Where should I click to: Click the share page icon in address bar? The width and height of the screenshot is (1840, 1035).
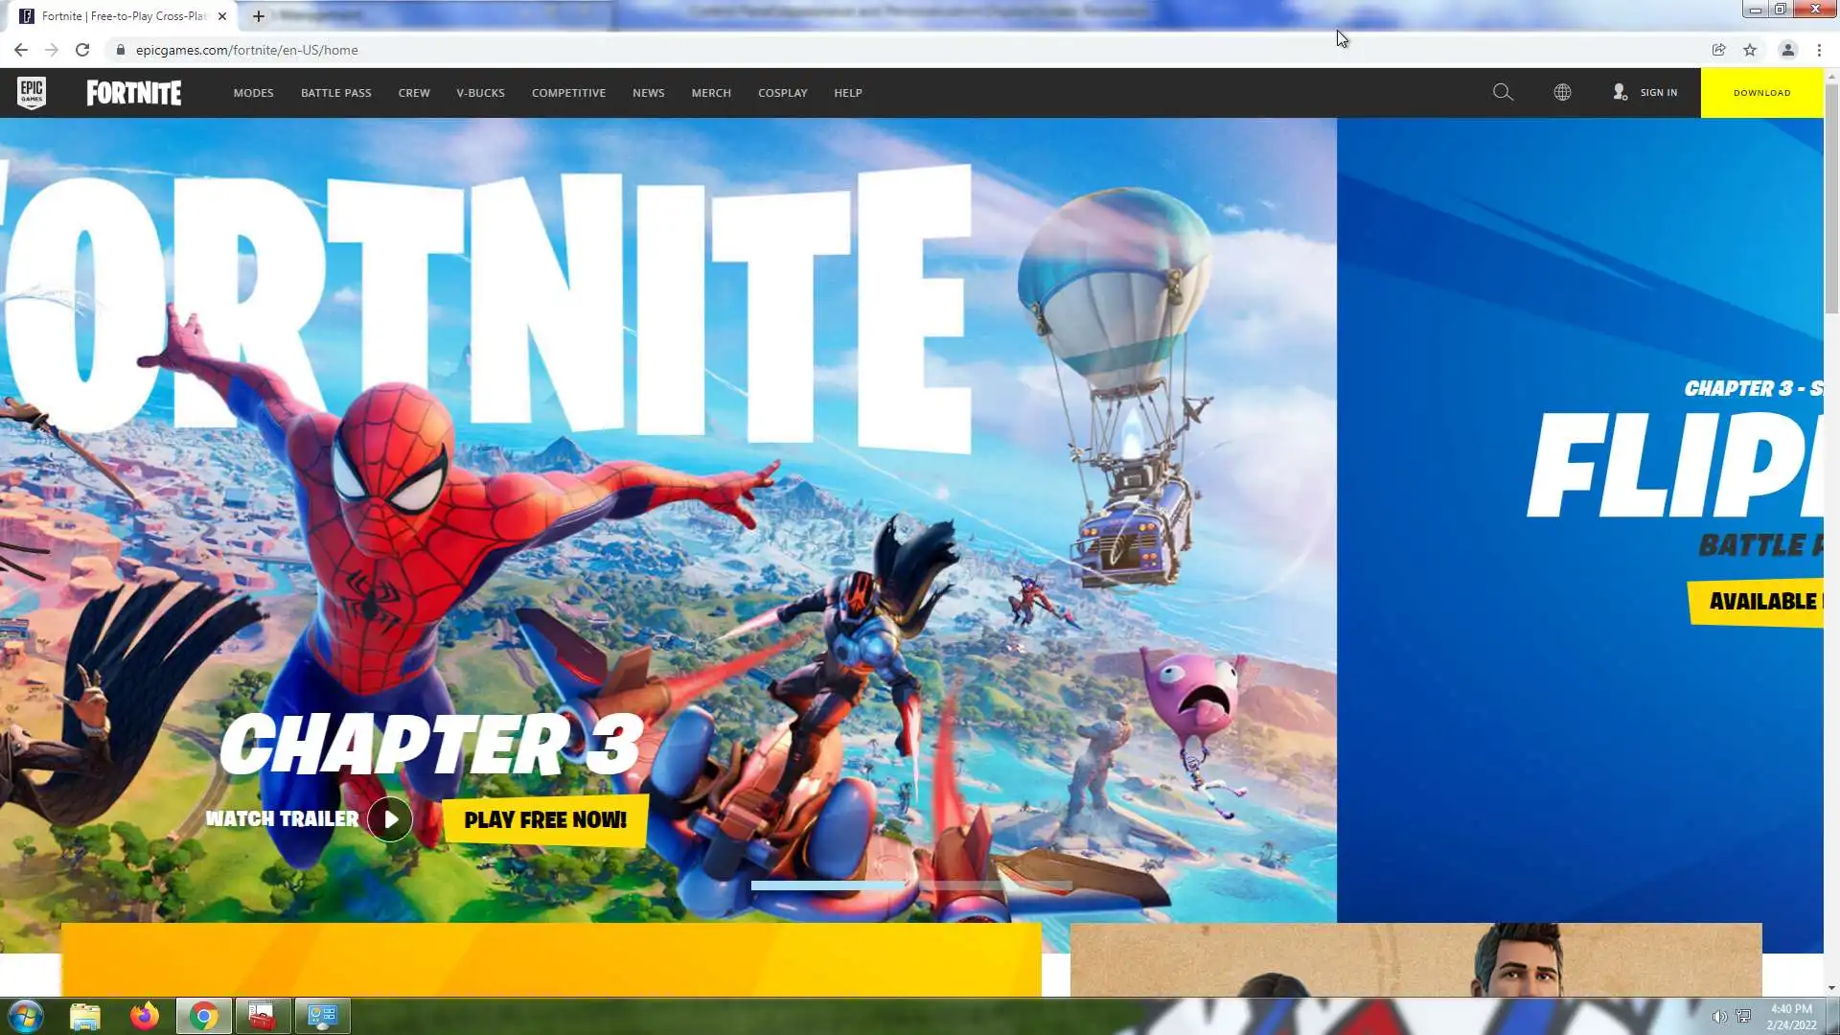point(1718,50)
